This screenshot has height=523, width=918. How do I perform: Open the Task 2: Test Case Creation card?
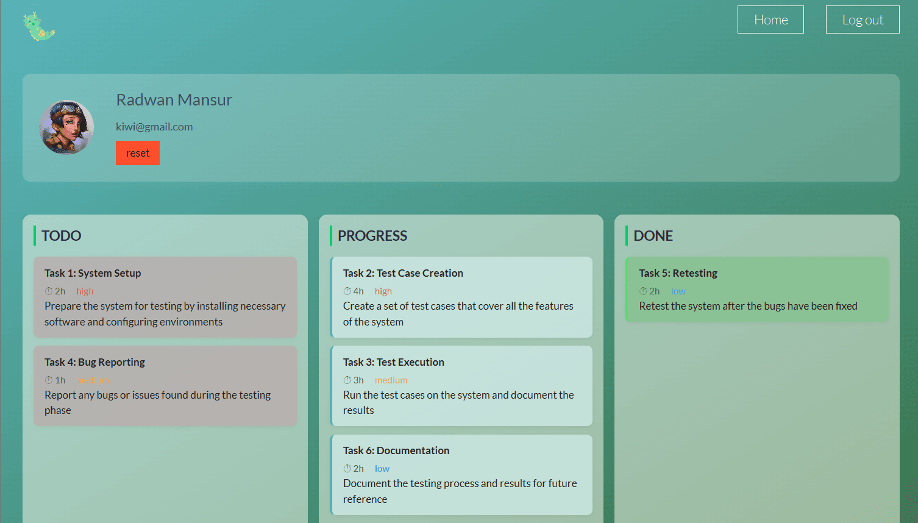pos(461,297)
